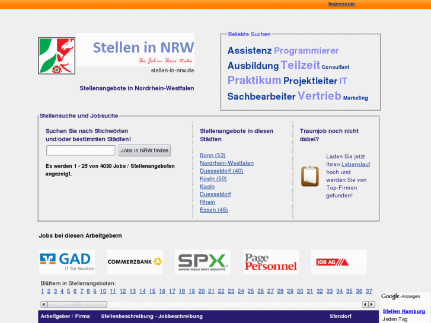Image resolution: width=431 pixels, height=323 pixels.
Task: Select the Consultant search tag
Action: (x=336, y=67)
